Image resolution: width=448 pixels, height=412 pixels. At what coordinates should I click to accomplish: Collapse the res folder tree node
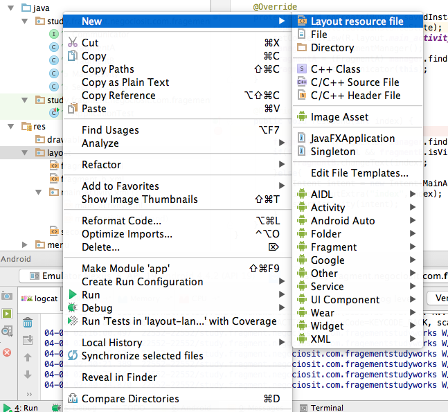(12, 127)
